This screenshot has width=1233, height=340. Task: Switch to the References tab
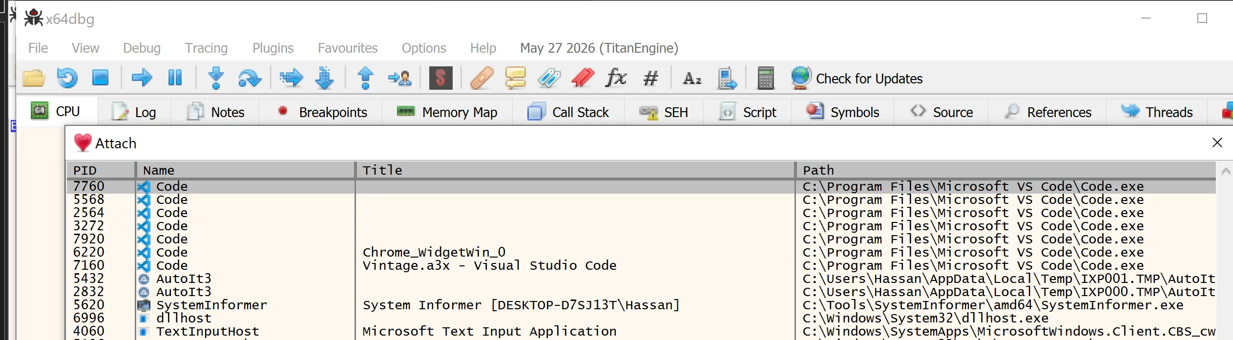pos(1047,112)
